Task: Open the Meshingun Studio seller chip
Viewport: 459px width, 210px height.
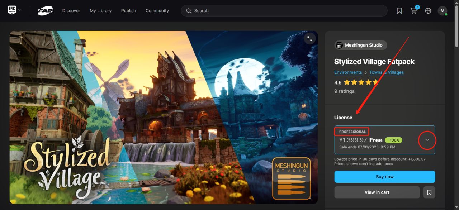Action: click(360, 45)
